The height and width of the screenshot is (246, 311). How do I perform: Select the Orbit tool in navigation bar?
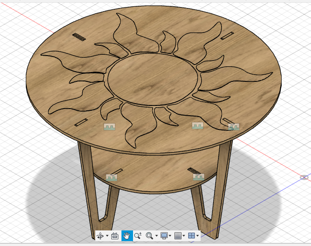coord(100,236)
